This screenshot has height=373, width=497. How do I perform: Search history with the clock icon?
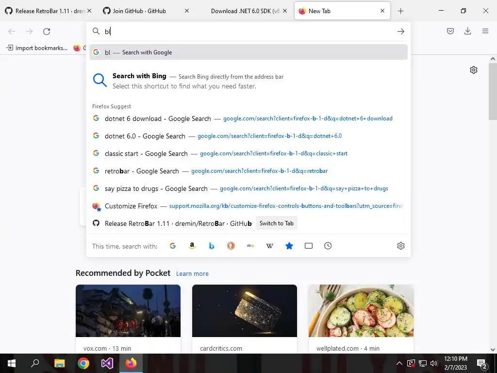pyautogui.click(x=328, y=246)
